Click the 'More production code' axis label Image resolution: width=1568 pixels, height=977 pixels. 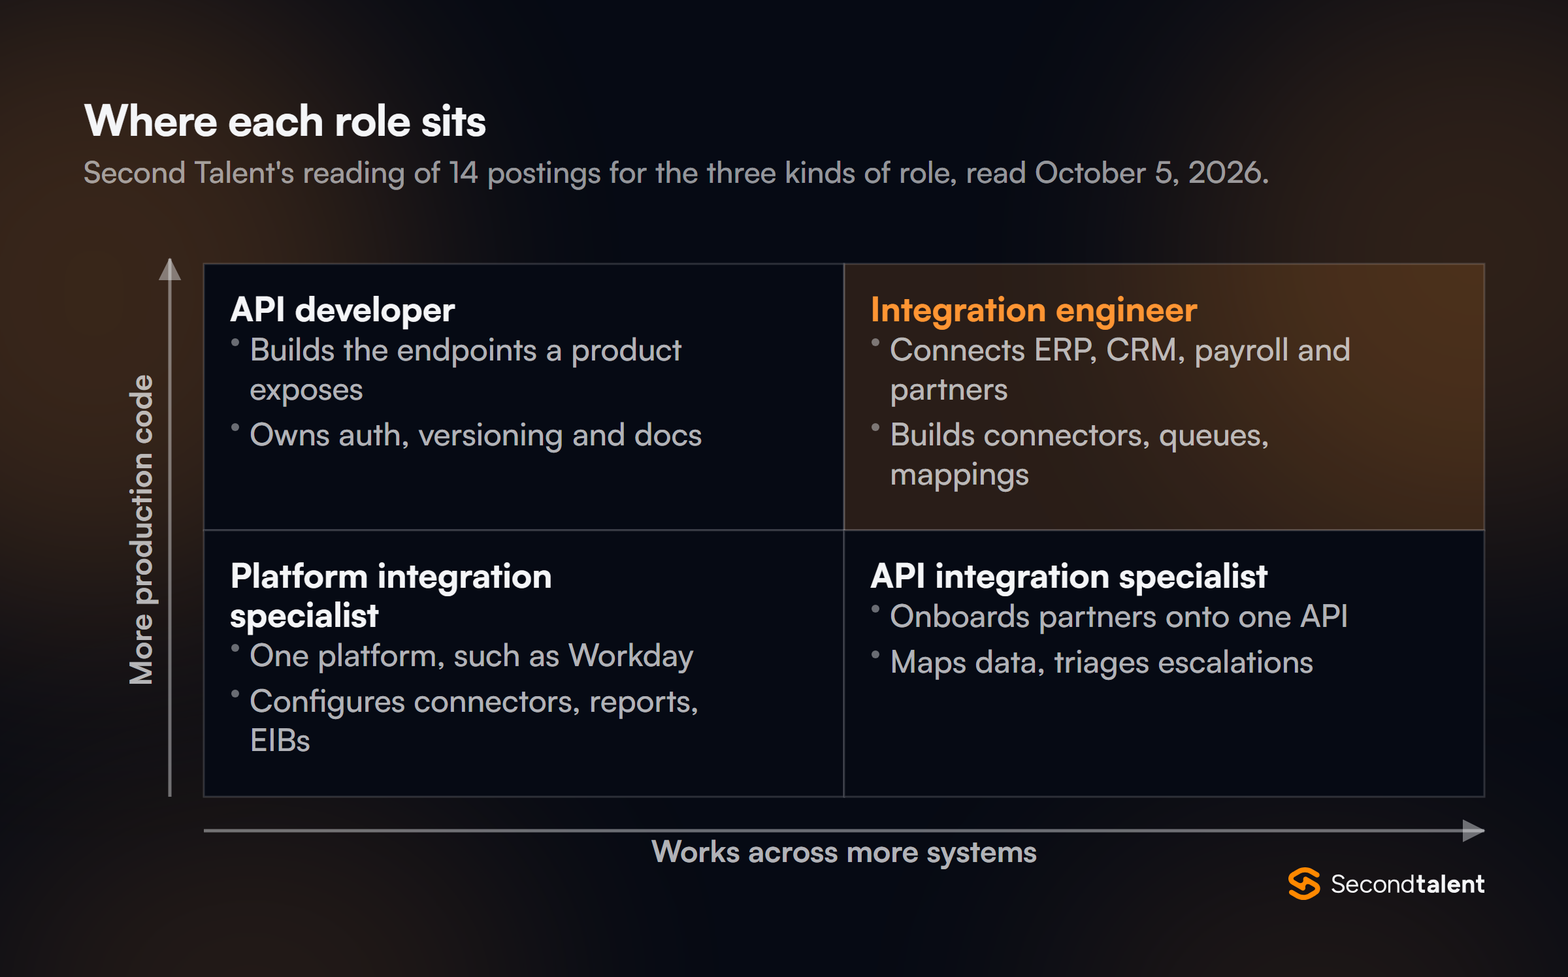(x=141, y=530)
